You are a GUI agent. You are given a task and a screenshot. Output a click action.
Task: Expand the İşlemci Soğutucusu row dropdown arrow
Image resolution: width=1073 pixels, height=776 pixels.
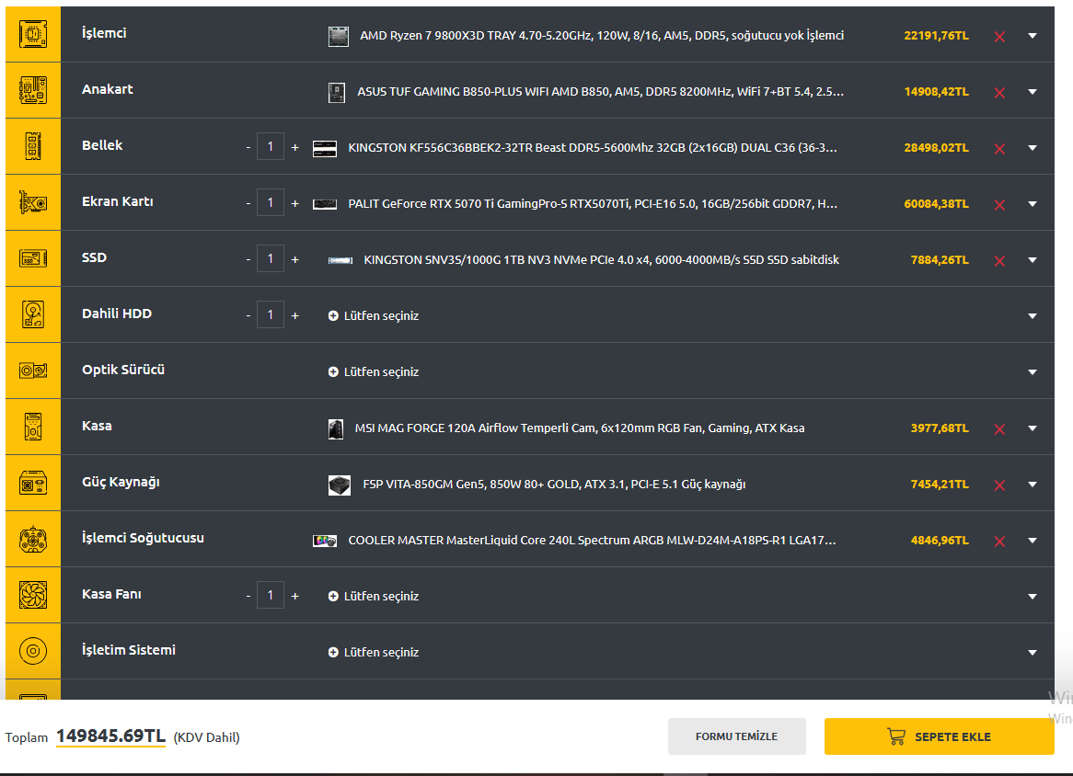click(1032, 540)
